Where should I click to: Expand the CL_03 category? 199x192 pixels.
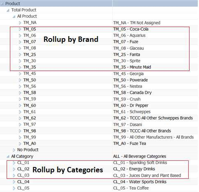point(14,176)
